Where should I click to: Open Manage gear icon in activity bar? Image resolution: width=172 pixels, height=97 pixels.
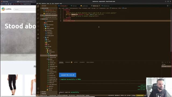pyautogui.click(x=38, y=92)
